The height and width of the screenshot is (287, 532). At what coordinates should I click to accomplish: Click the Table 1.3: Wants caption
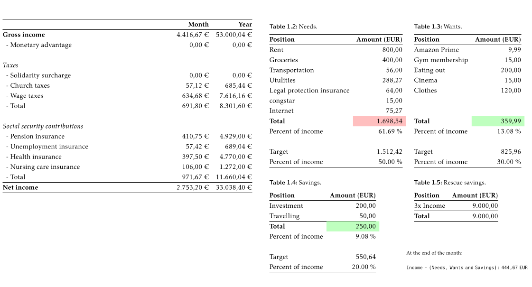click(432, 26)
